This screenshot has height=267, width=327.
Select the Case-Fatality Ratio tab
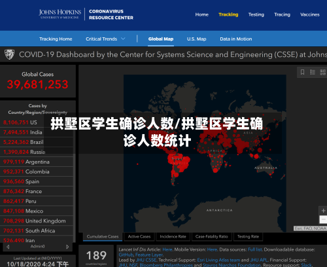pyautogui.click(x=211, y=236)
